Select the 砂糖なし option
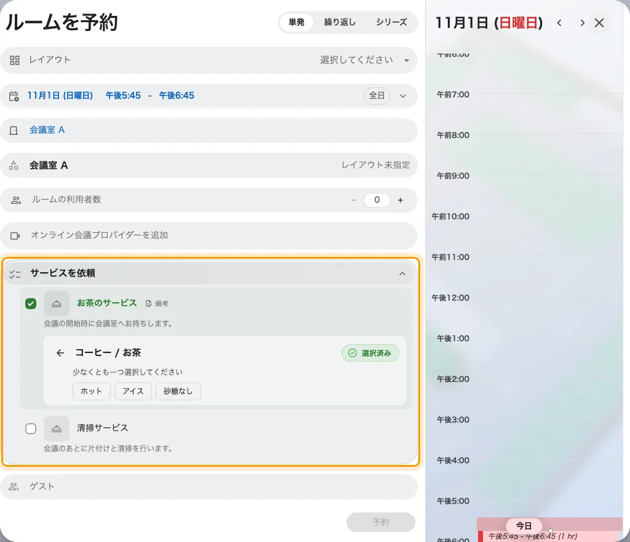The image size is (630, 542). coord(178,391)
